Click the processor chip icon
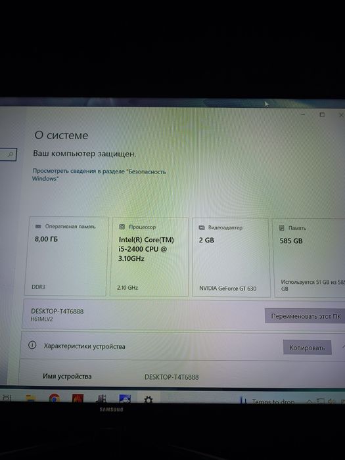345x460 pixels. click(x=122, y=227)
